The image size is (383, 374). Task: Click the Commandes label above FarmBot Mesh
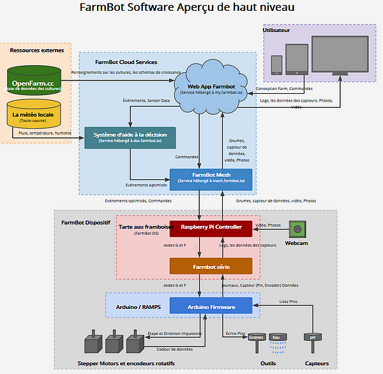click(186, 157)
